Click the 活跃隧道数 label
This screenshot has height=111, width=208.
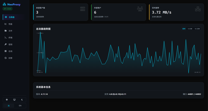click(40, 17)
